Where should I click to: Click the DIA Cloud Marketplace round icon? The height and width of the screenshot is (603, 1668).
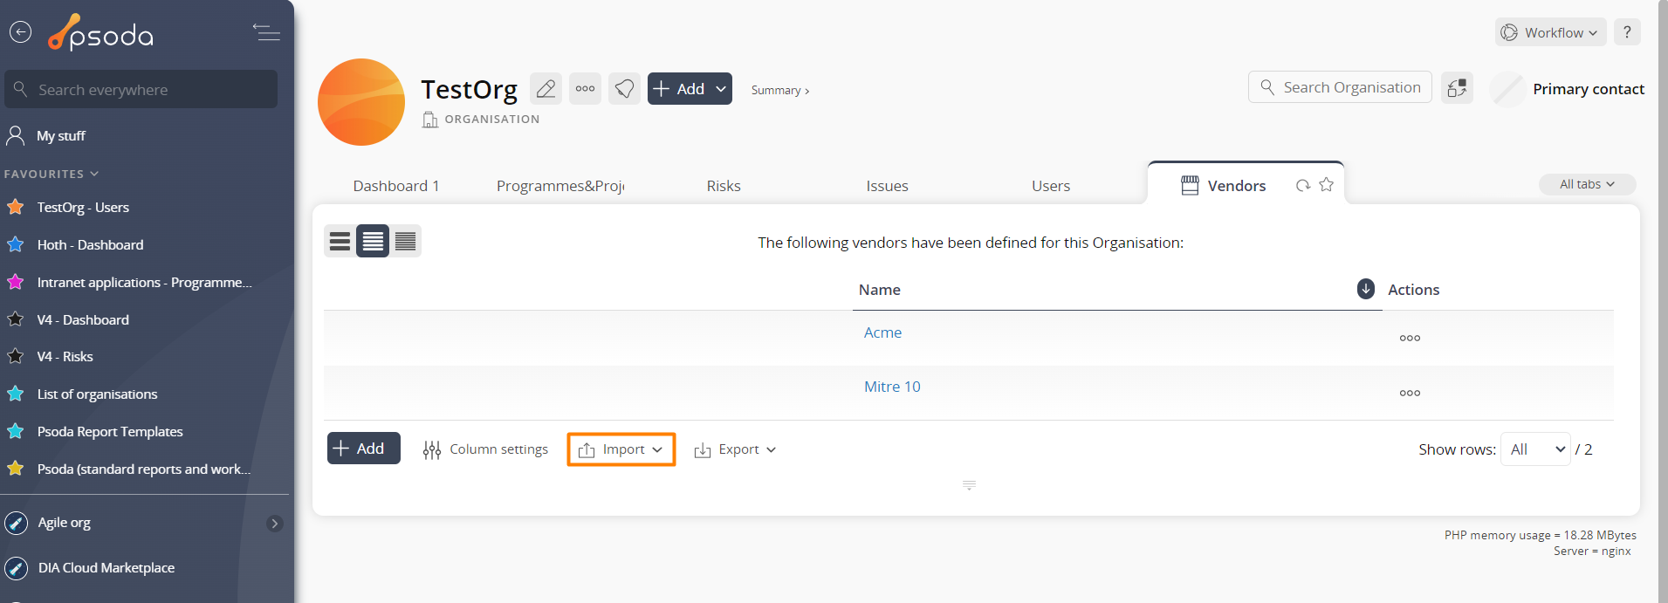pos(16,568)
